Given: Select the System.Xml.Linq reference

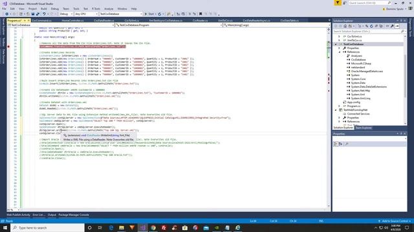Looking at the screenshot, I should [360, 99].
